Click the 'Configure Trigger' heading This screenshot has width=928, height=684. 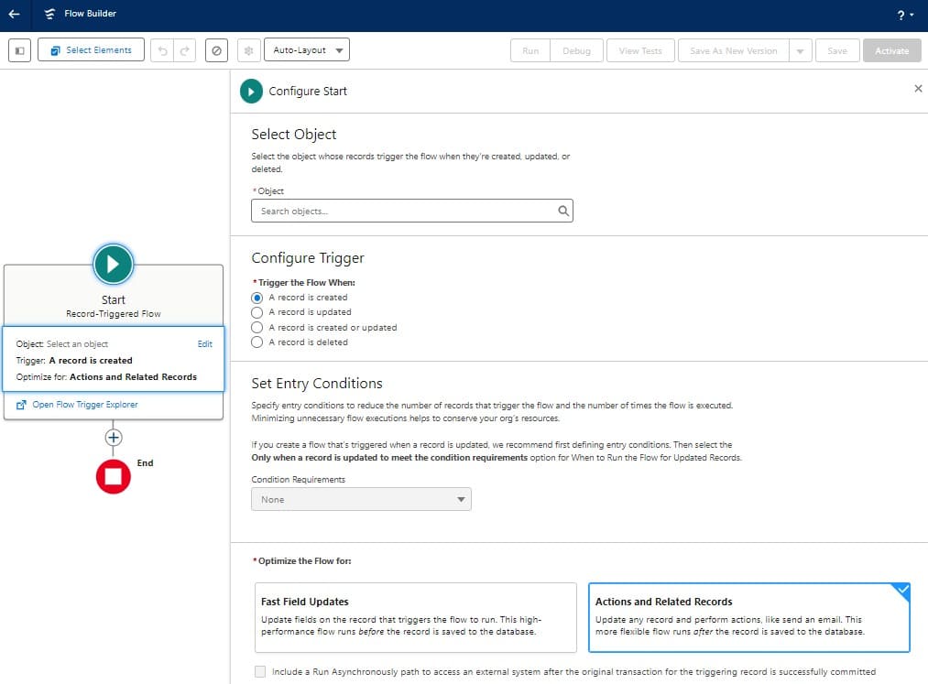(308, 258)
